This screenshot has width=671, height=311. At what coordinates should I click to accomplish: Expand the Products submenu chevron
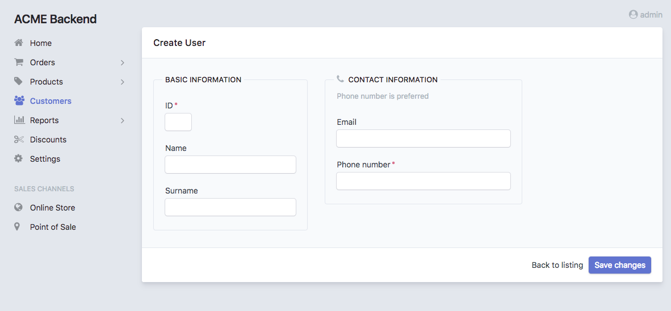pyautogui.click(x=123, y=82)
